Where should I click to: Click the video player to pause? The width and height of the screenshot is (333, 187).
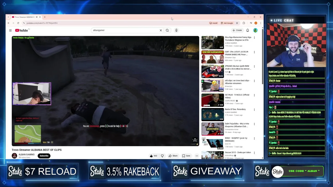click(x=105, y=91)
